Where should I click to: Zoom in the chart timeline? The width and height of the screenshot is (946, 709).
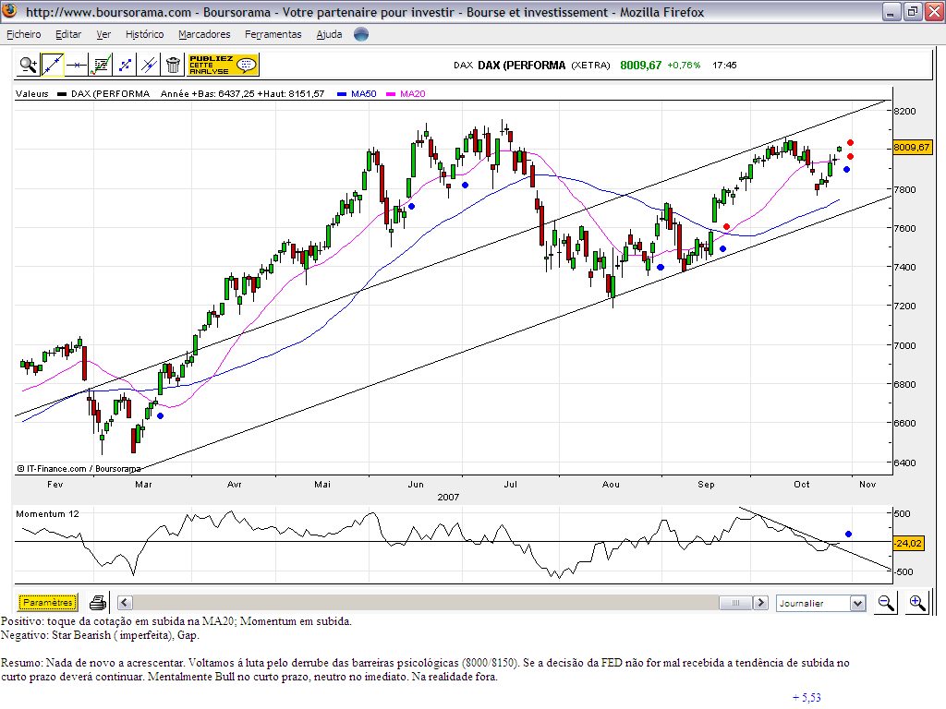coord(917,603)
